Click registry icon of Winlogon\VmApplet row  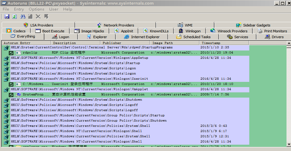[x=6, y=89]
